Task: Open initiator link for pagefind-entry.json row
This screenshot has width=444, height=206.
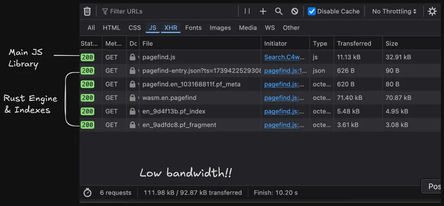Action: 285,71
